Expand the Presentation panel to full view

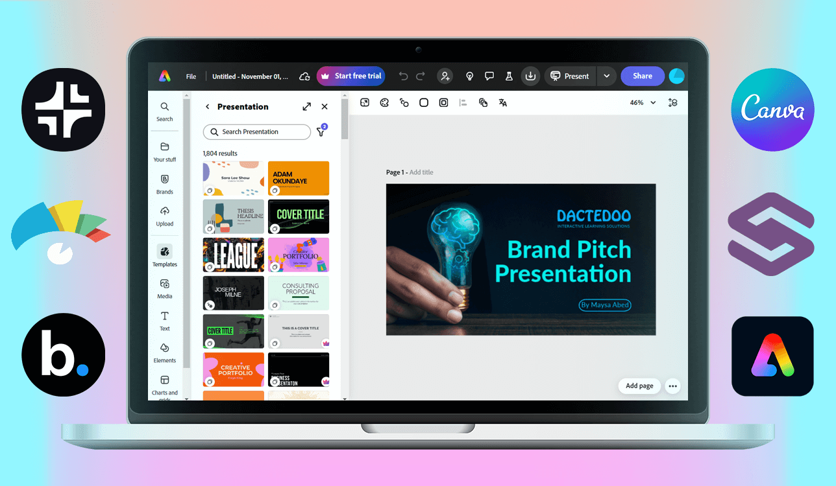click(x=307, y=107)
